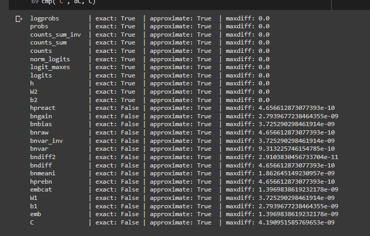Click the 'bnraw' output label
Screen dimensions: 370x236
(39, 132)
